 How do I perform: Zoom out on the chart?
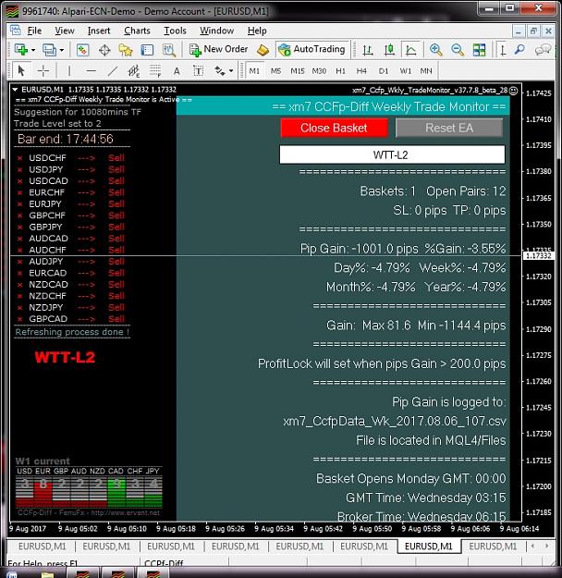[x=458, y=50]
